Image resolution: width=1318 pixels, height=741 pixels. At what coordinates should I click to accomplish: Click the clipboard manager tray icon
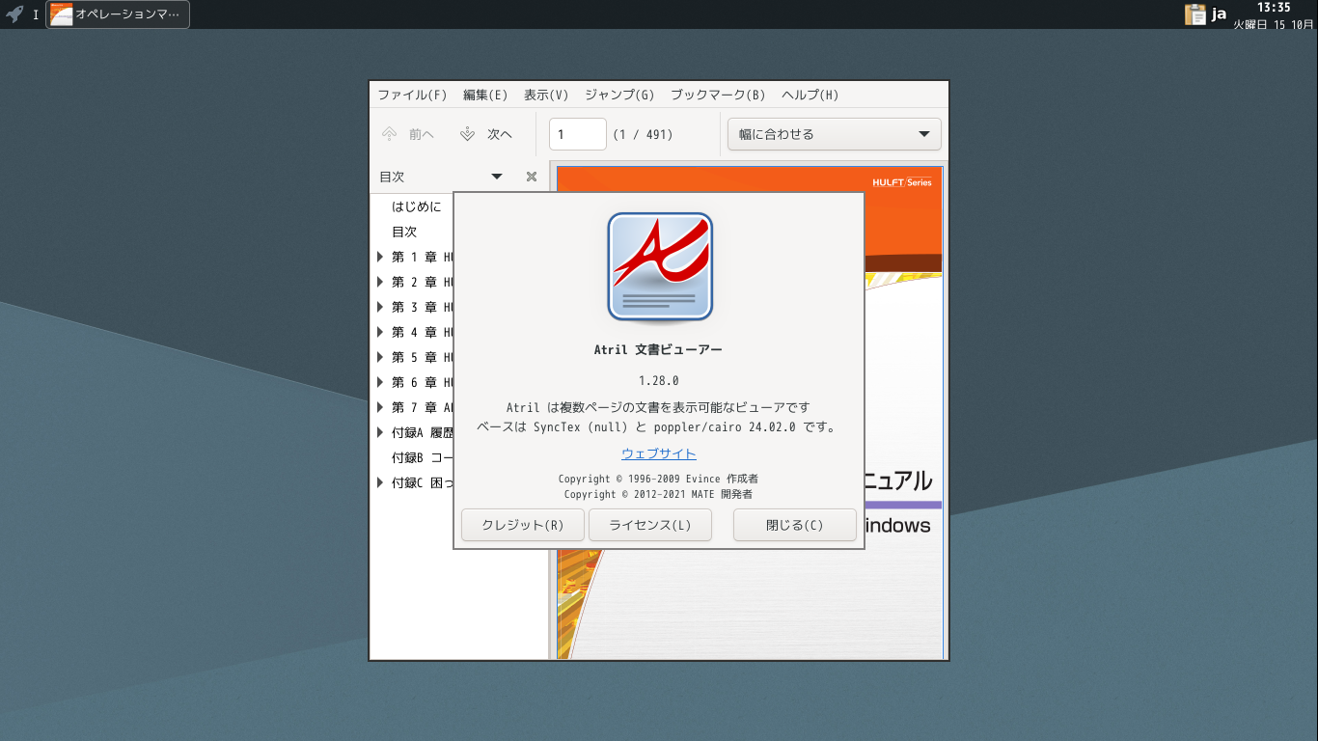click(1195, 14)
